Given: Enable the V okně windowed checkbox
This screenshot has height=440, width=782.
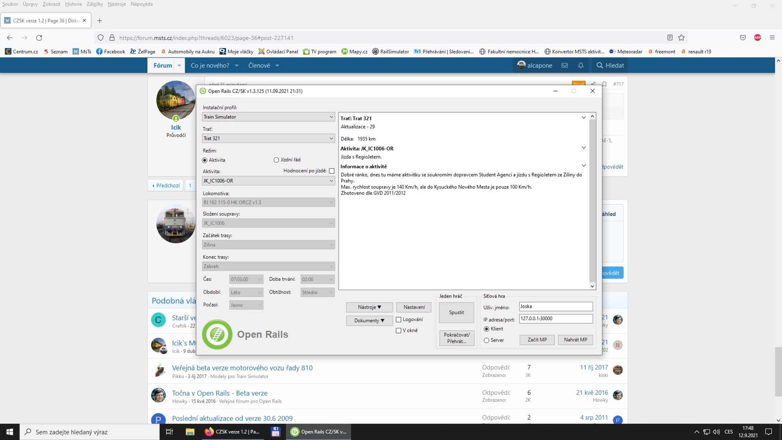Looking at the screenshot, I should pos(399,330).
